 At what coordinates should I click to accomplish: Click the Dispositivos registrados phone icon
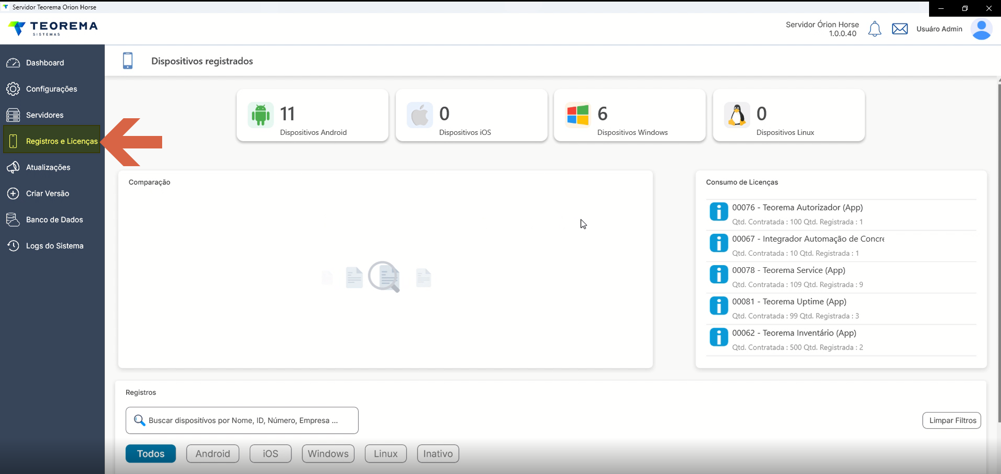point(128,61)
